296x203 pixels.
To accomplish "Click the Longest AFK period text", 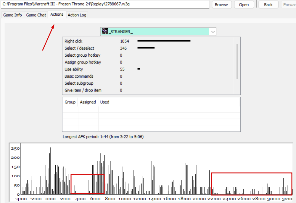I will click(x=103, y=137).
